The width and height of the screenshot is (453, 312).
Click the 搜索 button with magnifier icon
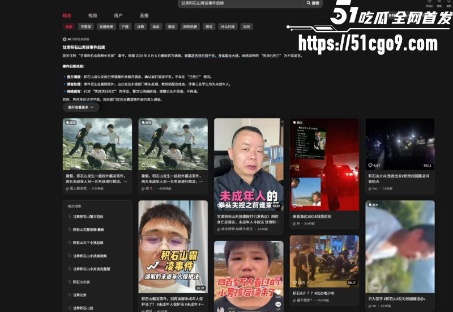click(x=313, y=3)
